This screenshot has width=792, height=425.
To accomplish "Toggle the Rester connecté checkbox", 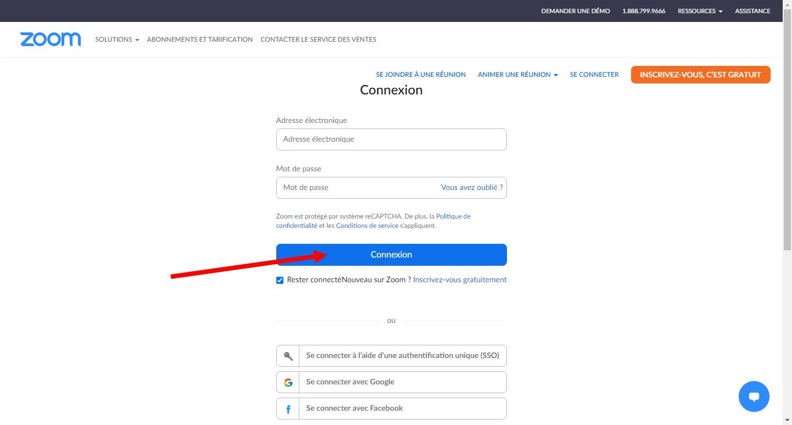I will click(x=280, y=280).
